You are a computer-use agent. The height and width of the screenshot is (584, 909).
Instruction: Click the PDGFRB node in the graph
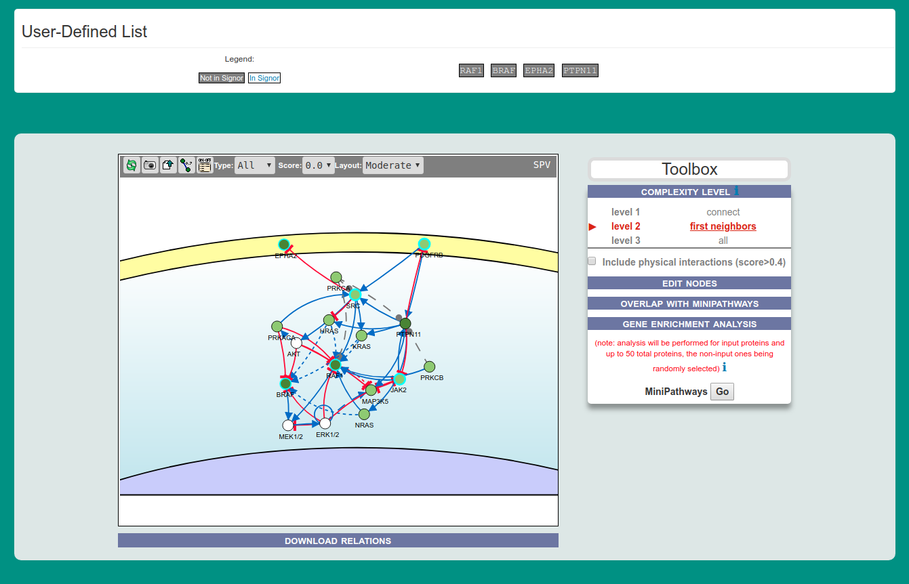424,244
